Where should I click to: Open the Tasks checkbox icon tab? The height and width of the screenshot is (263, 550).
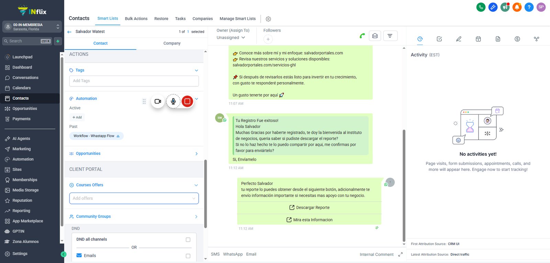439,39
